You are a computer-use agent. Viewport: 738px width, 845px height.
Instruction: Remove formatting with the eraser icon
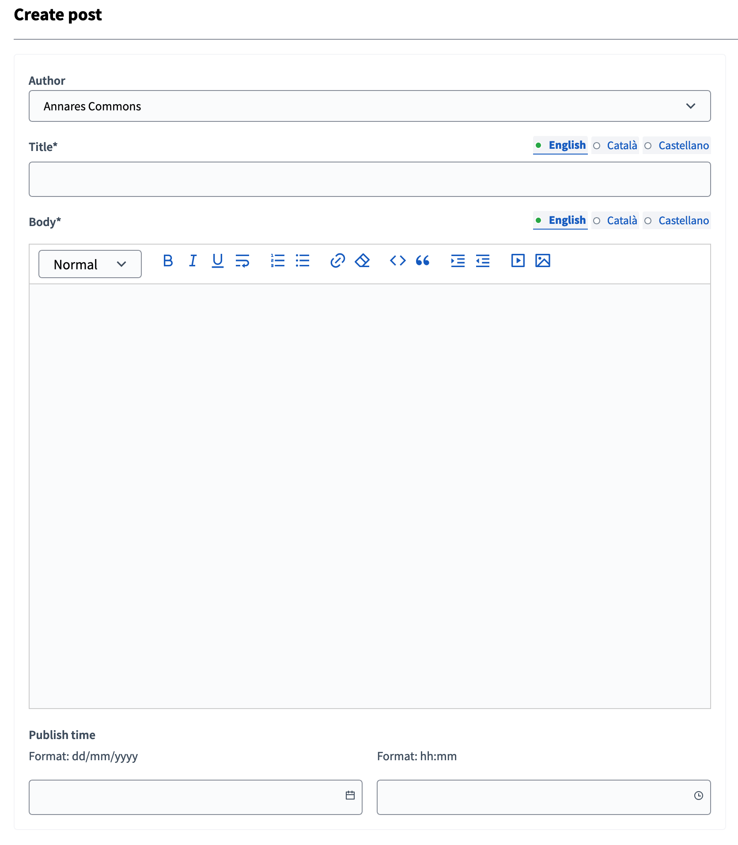[362, 261]
